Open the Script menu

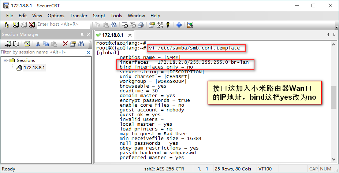pos(99,16)
